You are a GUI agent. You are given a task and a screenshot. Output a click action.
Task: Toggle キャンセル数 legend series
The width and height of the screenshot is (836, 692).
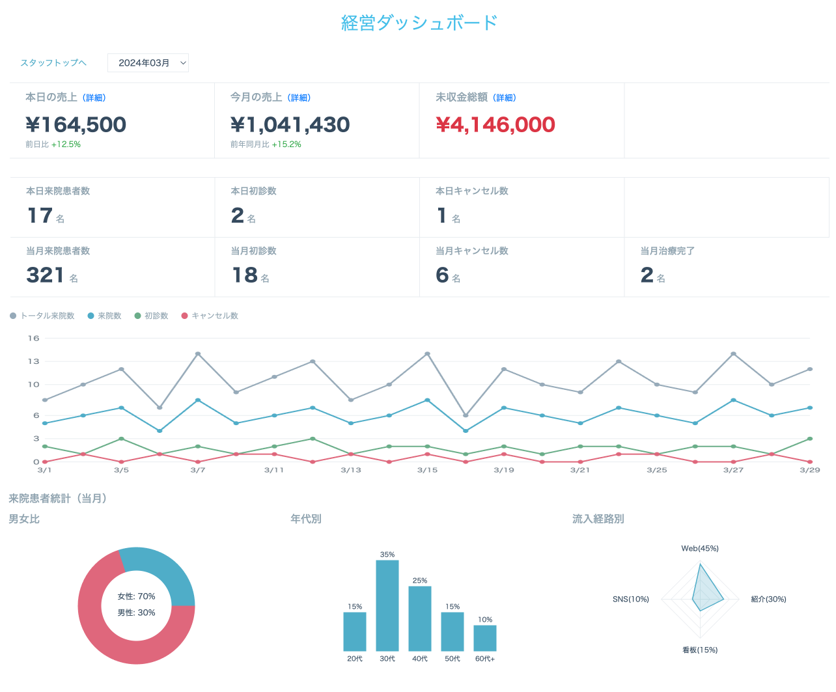pyautogui.click(x=215, y=316)
